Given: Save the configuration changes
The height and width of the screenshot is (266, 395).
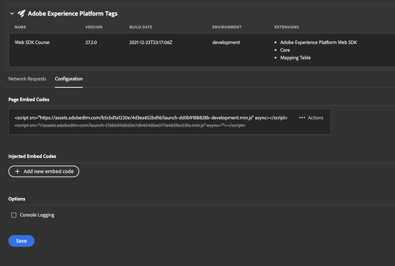Looking at the screenshot, I should tap(21, 241).
